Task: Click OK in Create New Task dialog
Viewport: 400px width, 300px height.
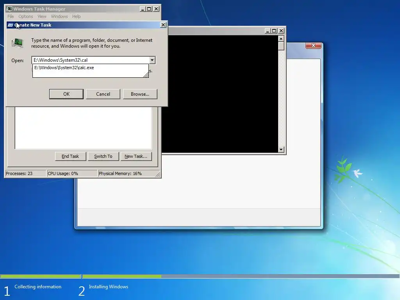Action: coord(66,94)
